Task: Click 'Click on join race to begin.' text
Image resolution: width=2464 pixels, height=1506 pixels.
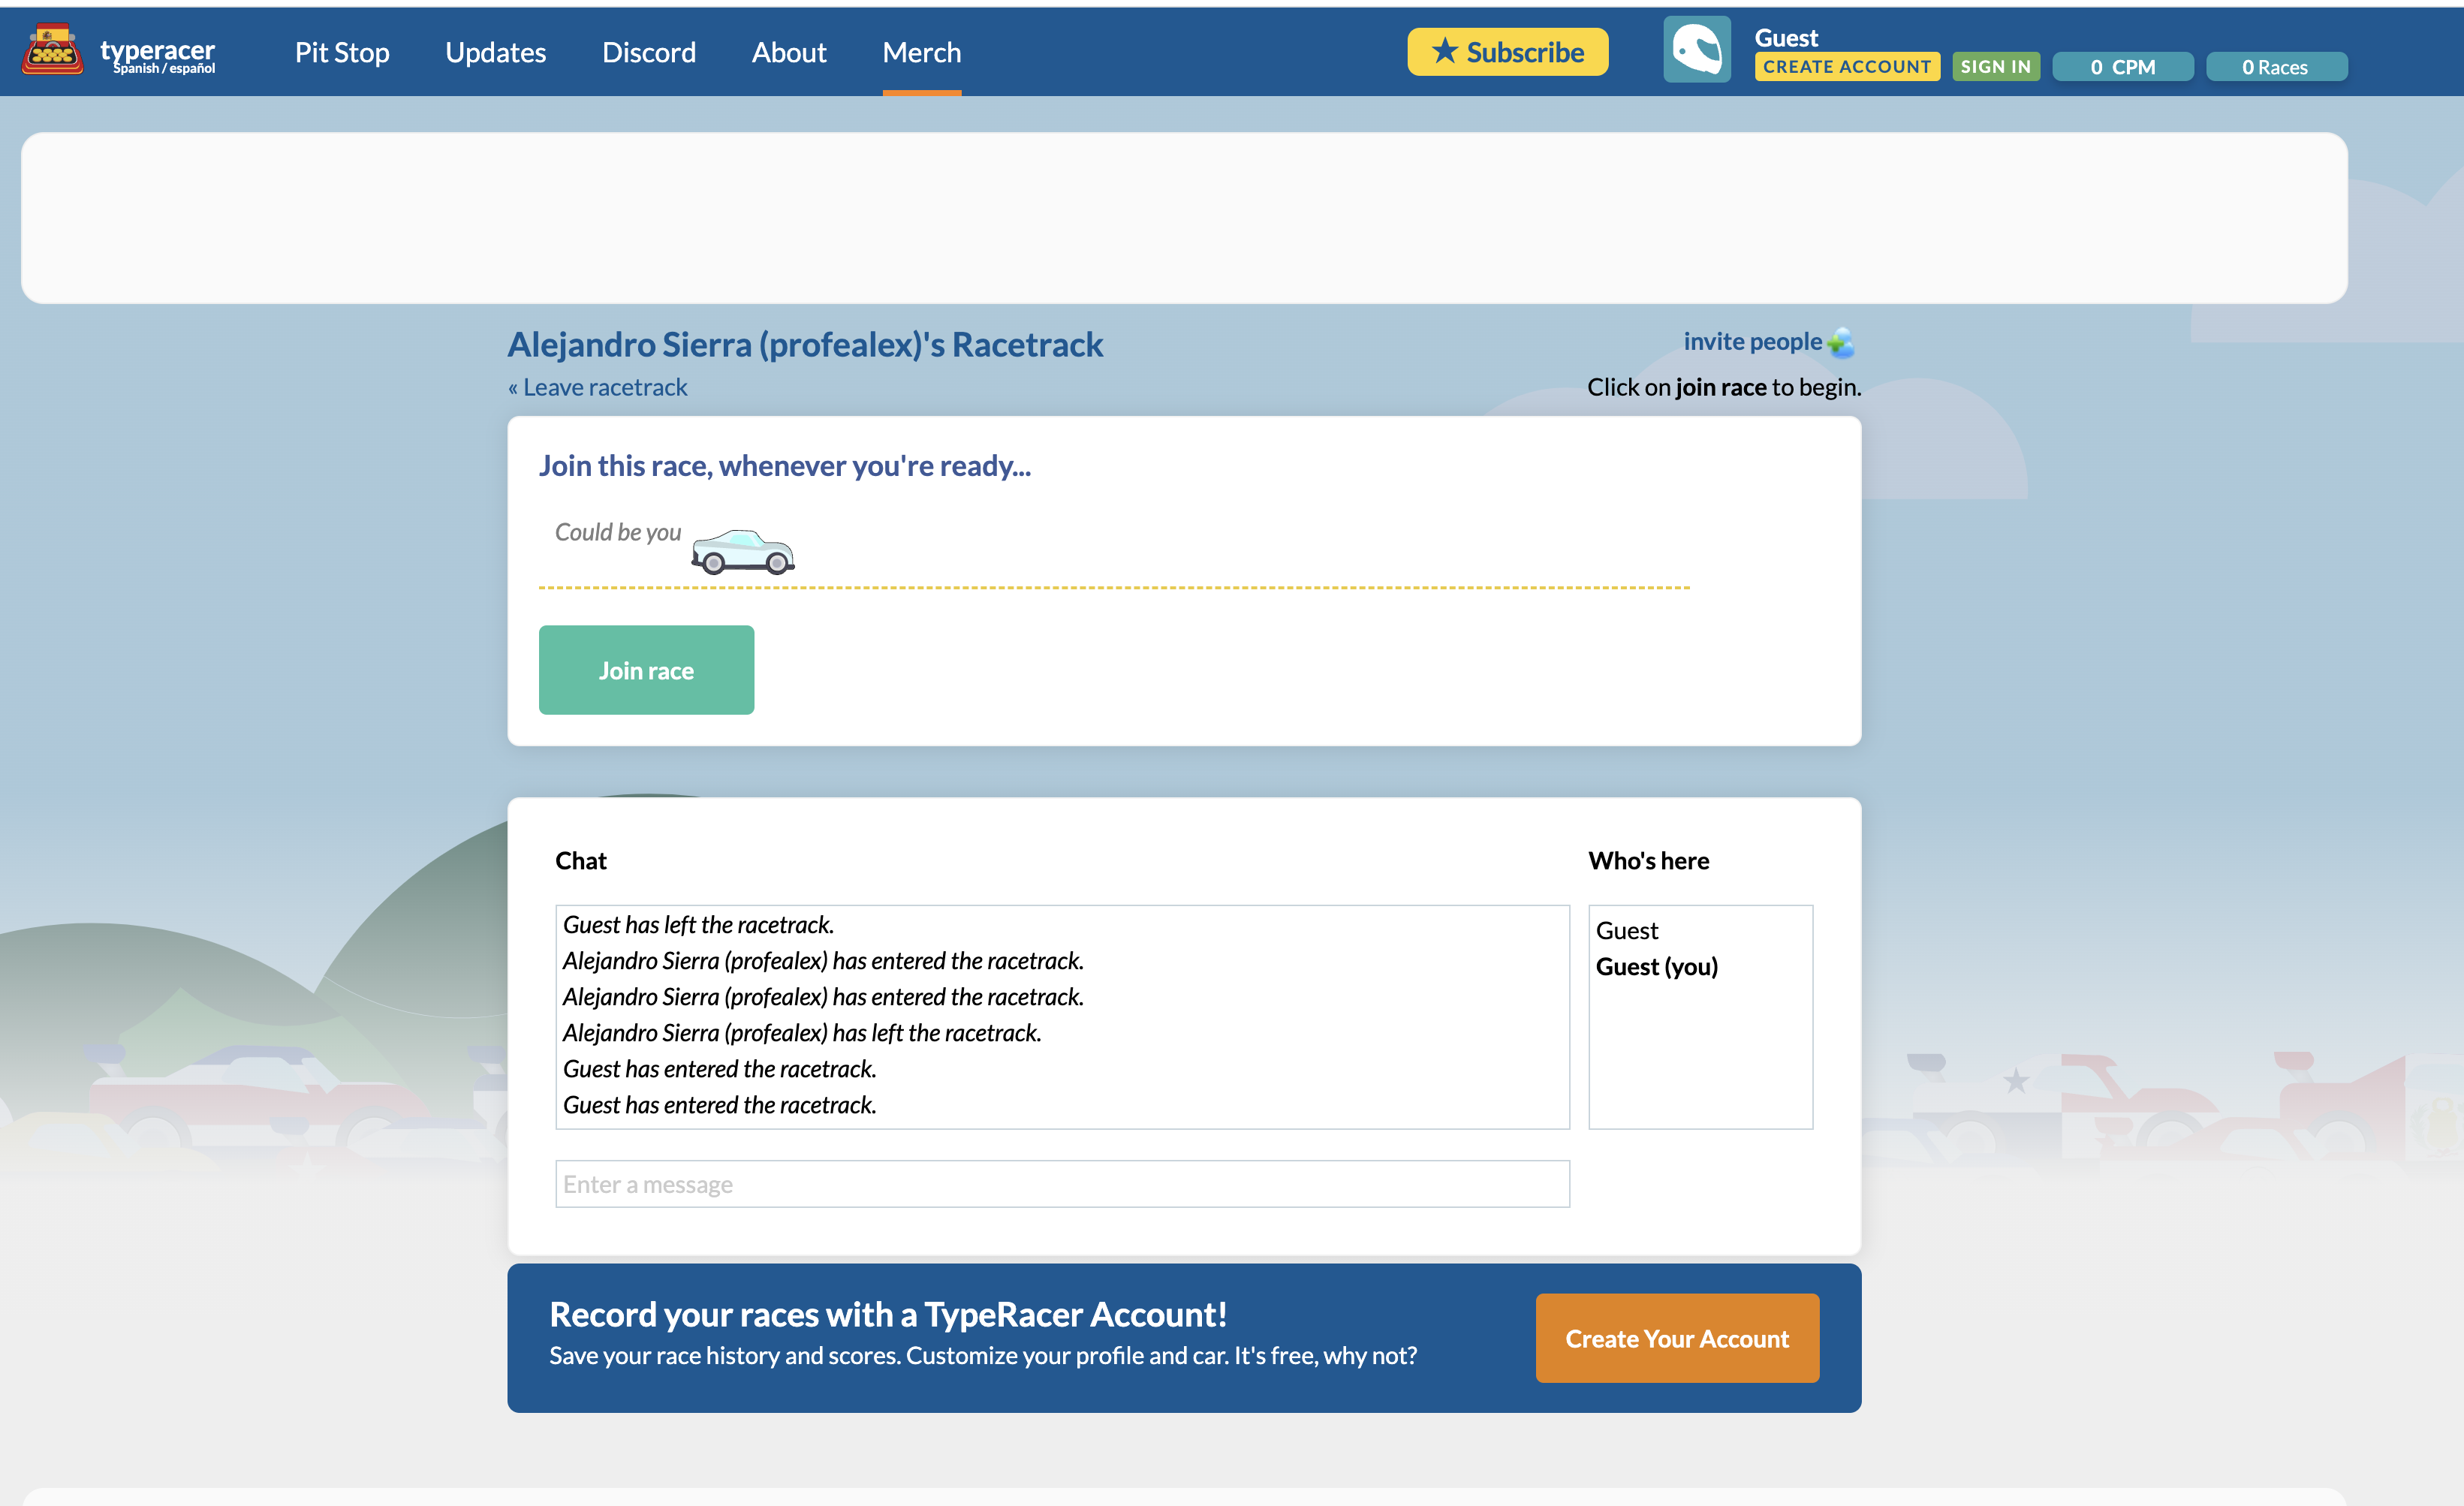Action: point(1724,387)
